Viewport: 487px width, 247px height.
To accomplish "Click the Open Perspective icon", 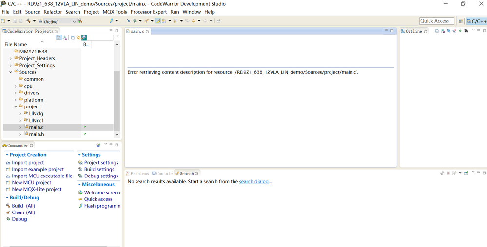I will 461,21.
